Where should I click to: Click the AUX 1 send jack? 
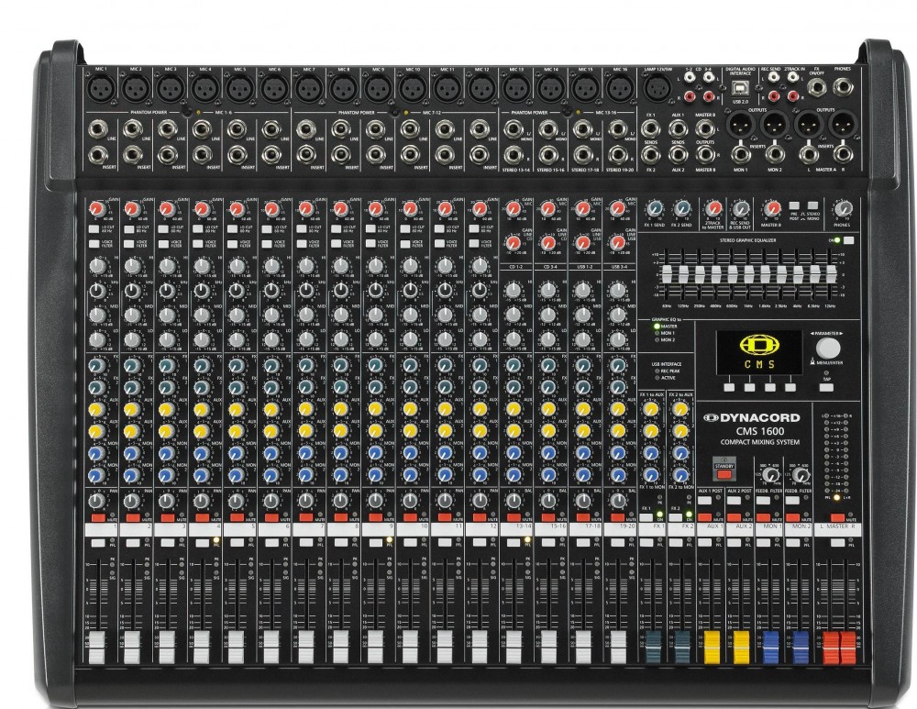point(678,129)
